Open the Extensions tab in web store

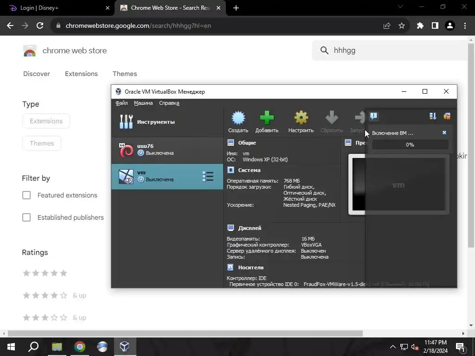(81, 74)
